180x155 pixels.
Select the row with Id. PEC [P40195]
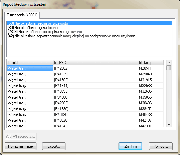85,115
